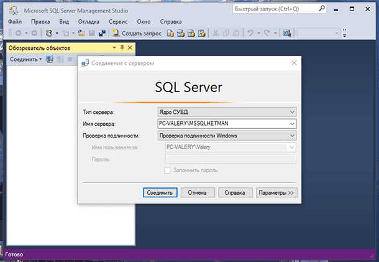The image size is (379, 262).
Task: Open the Сервис menu
Action: [x=117, y=21]
